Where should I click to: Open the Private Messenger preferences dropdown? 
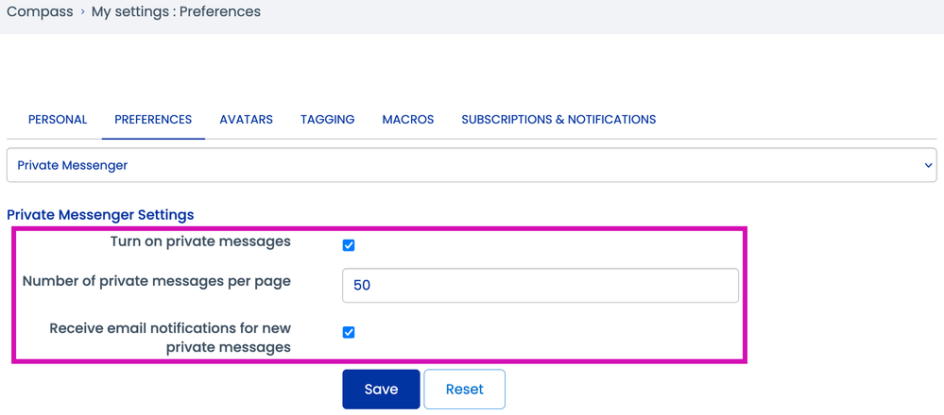point(471,165)
